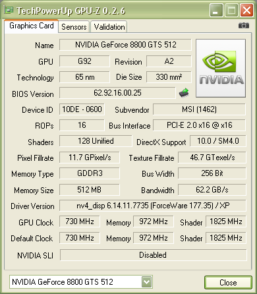The height and width of the screenshot is (294, 257).
Task: Click the Memory Type field GDDR3
Action: 90,173
